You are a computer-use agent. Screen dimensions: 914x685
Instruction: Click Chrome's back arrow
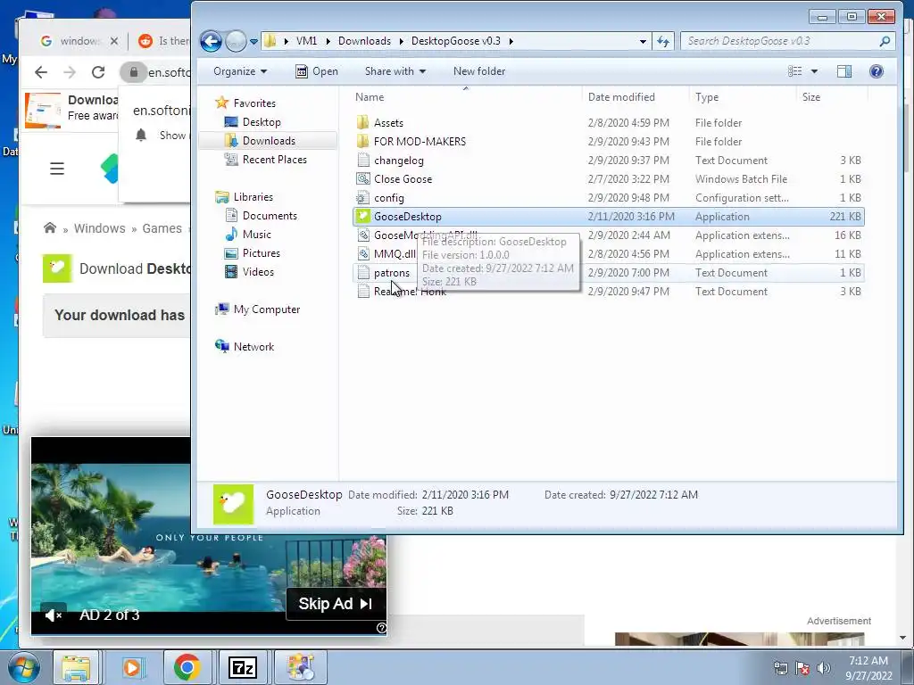tap(41, 72)
